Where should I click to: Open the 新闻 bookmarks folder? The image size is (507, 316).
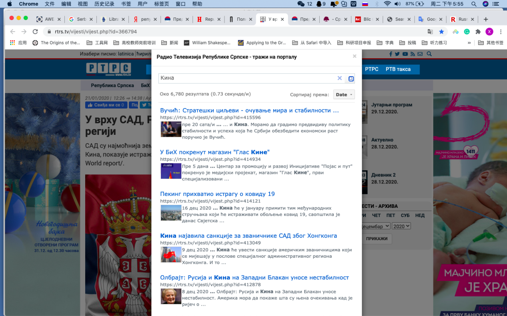(x=170, y=43)
